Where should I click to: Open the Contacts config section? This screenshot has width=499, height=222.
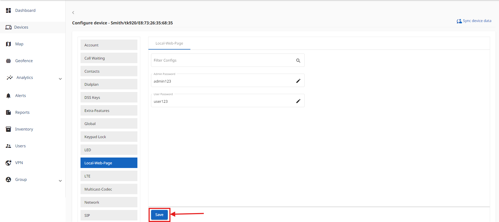pos(109,71)
